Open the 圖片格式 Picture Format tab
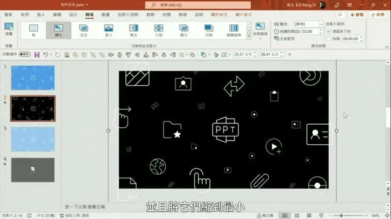 [x=244, y=15]
